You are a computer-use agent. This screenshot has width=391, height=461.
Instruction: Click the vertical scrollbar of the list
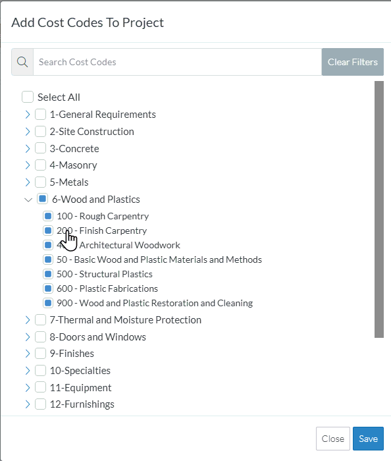379,209
